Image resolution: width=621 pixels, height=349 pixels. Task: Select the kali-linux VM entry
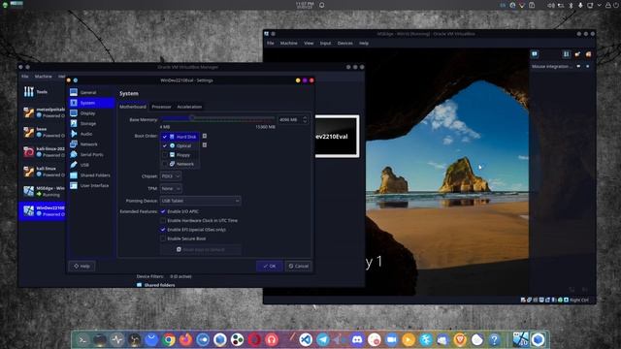(43, 172)
